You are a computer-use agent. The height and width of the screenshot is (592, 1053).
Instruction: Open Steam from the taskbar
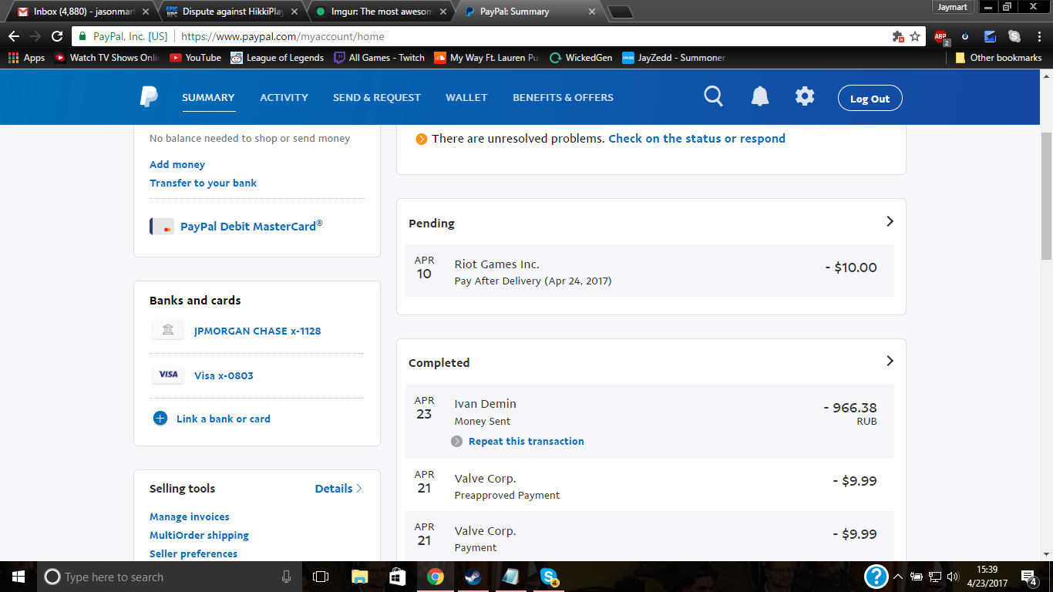click(473, 577)
